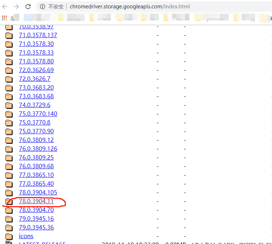This screenshot has height=244, width=272.
Task: Click folder icon beside 73.0.3683.20
Action: (9, 88)
